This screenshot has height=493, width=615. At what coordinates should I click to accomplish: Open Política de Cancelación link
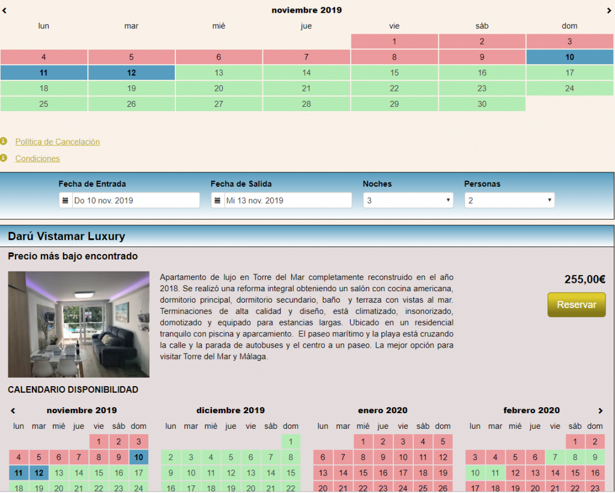tap(58, 142)
